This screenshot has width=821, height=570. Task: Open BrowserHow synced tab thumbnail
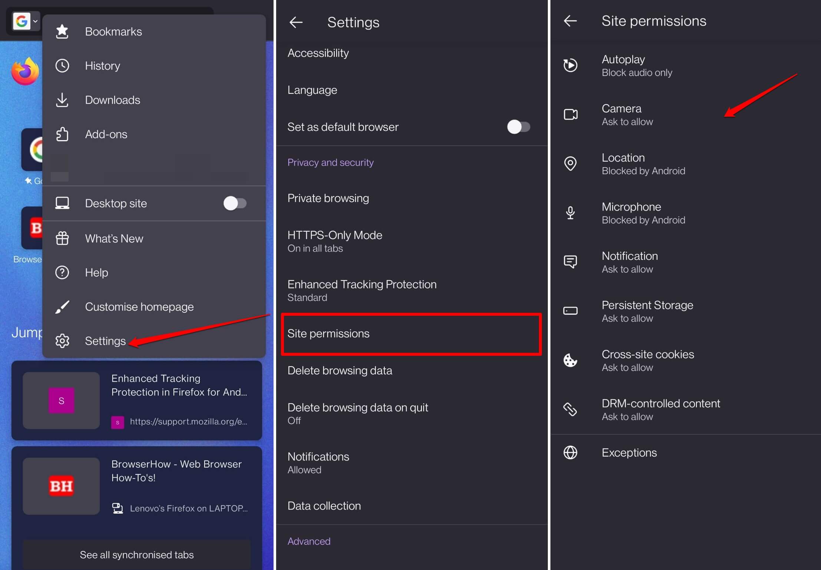[61, 486]
